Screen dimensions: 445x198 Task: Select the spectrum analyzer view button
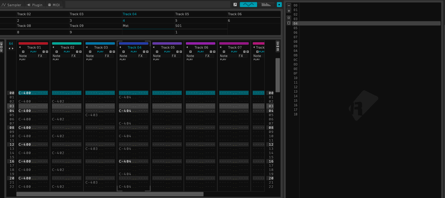point(266,5)
